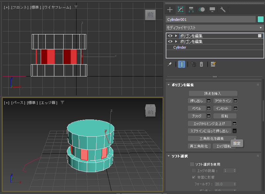Expand the top ポリゴンを編集 stack entry arrow
This screenshot has width=265, height=194.
tap(176, 36)
